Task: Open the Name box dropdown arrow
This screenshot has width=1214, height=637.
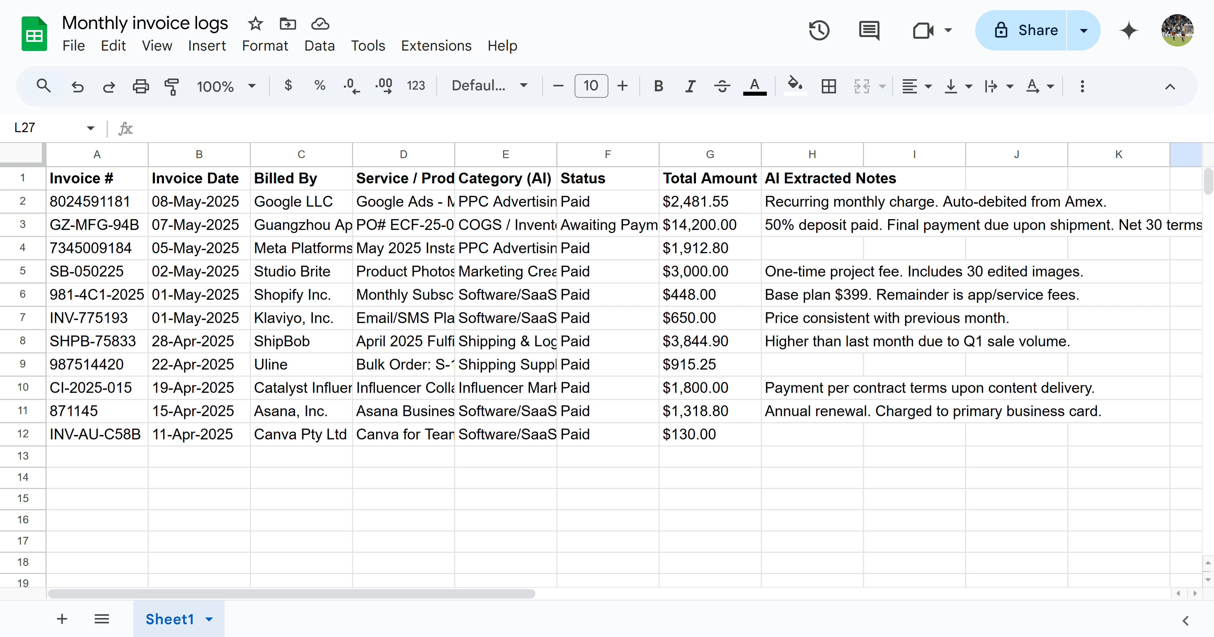Action: [90, 128]
